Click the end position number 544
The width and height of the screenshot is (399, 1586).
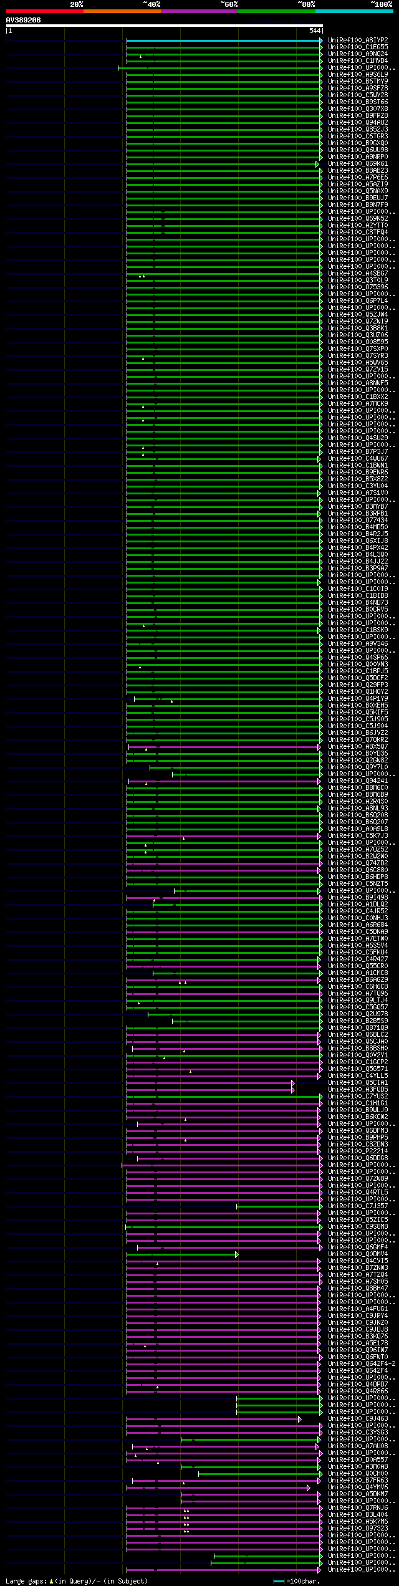point(314,31)
